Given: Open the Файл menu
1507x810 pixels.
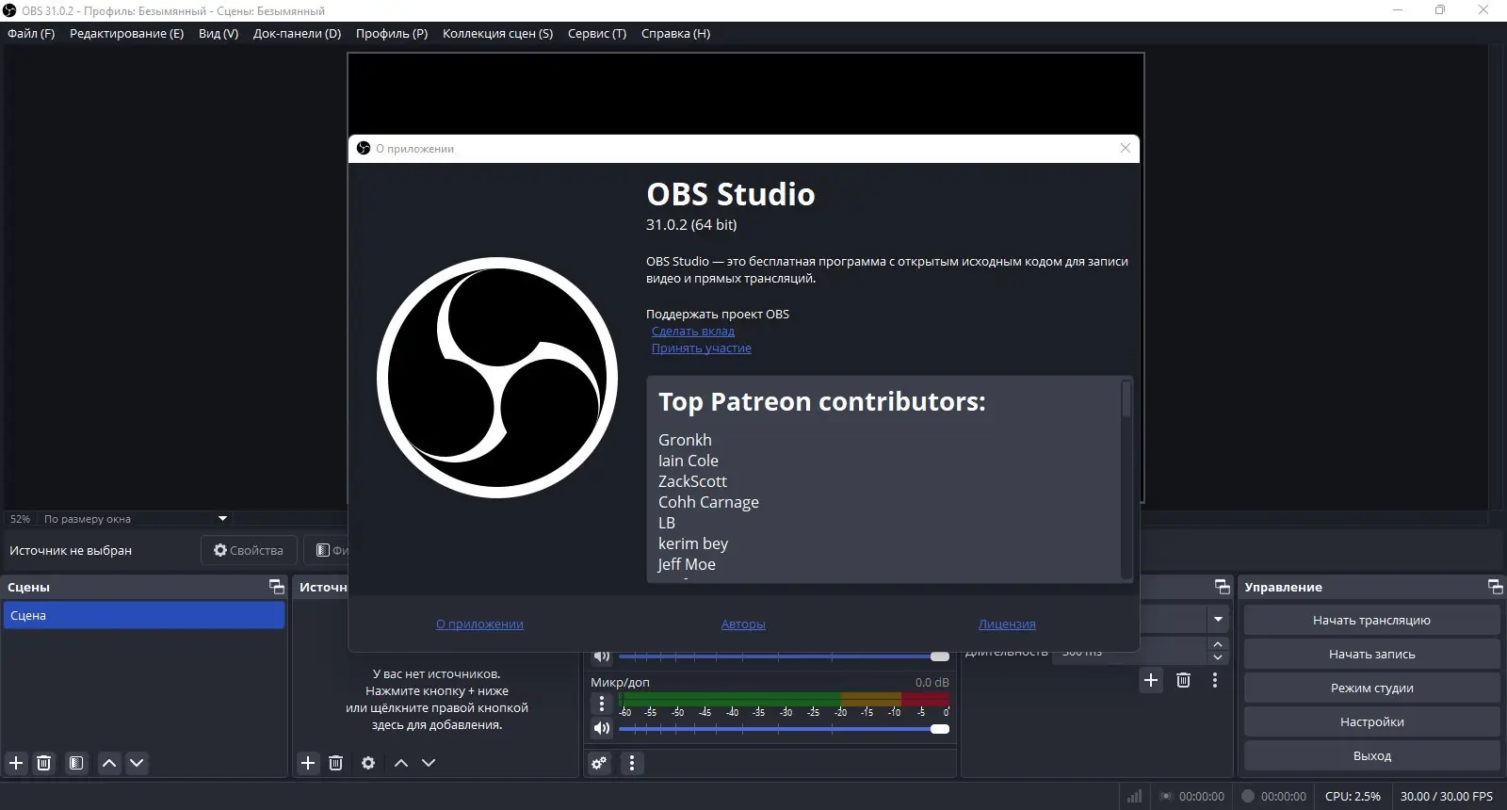Looking at the screenshot, I should click(31, 33).
